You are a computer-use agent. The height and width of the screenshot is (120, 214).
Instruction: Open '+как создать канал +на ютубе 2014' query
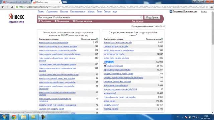tap(120, 89)
